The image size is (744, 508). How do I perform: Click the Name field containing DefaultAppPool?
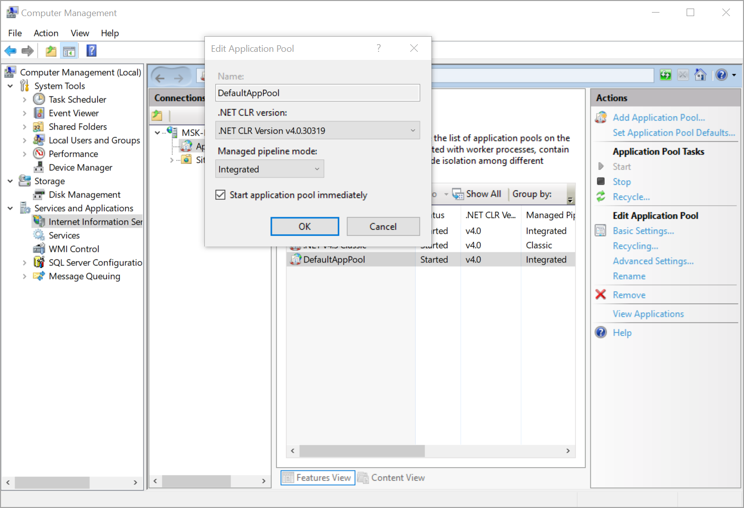click(x=317, y=93)
